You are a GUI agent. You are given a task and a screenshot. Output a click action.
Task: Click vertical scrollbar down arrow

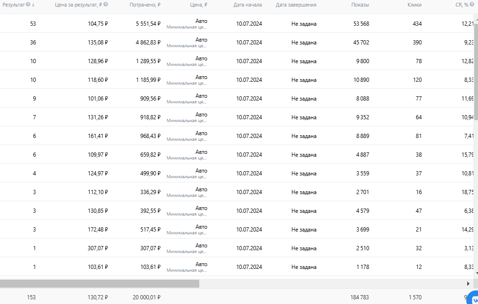(476, 273)
